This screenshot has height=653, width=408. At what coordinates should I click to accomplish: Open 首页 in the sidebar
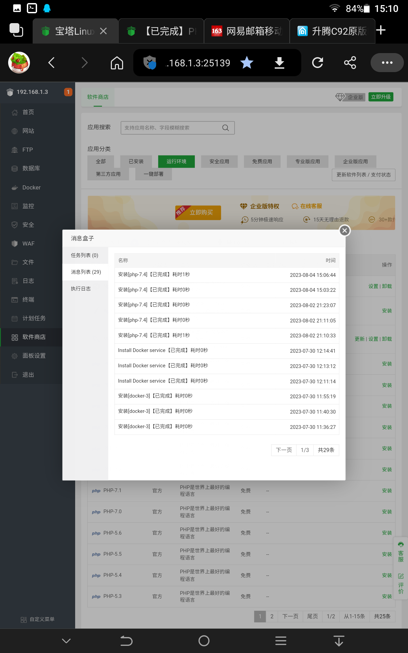click(x=28, y=112)
